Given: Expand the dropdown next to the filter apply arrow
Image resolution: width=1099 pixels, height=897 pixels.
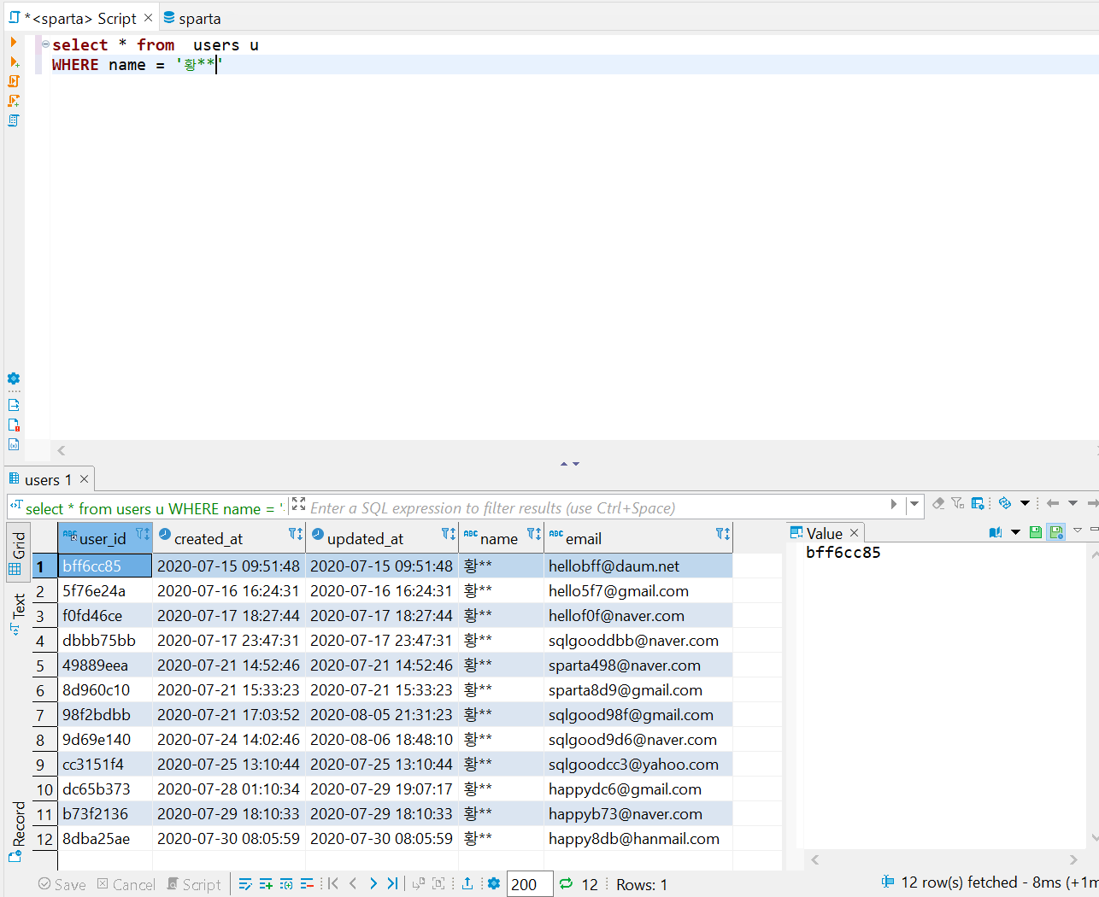Looking at the screenshot, I should [913, 503].
